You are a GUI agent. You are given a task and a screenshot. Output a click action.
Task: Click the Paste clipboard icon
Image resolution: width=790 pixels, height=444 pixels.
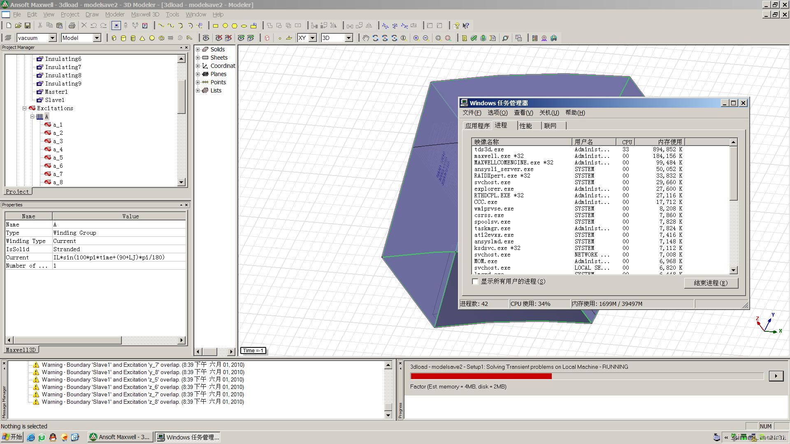[59, 25]
